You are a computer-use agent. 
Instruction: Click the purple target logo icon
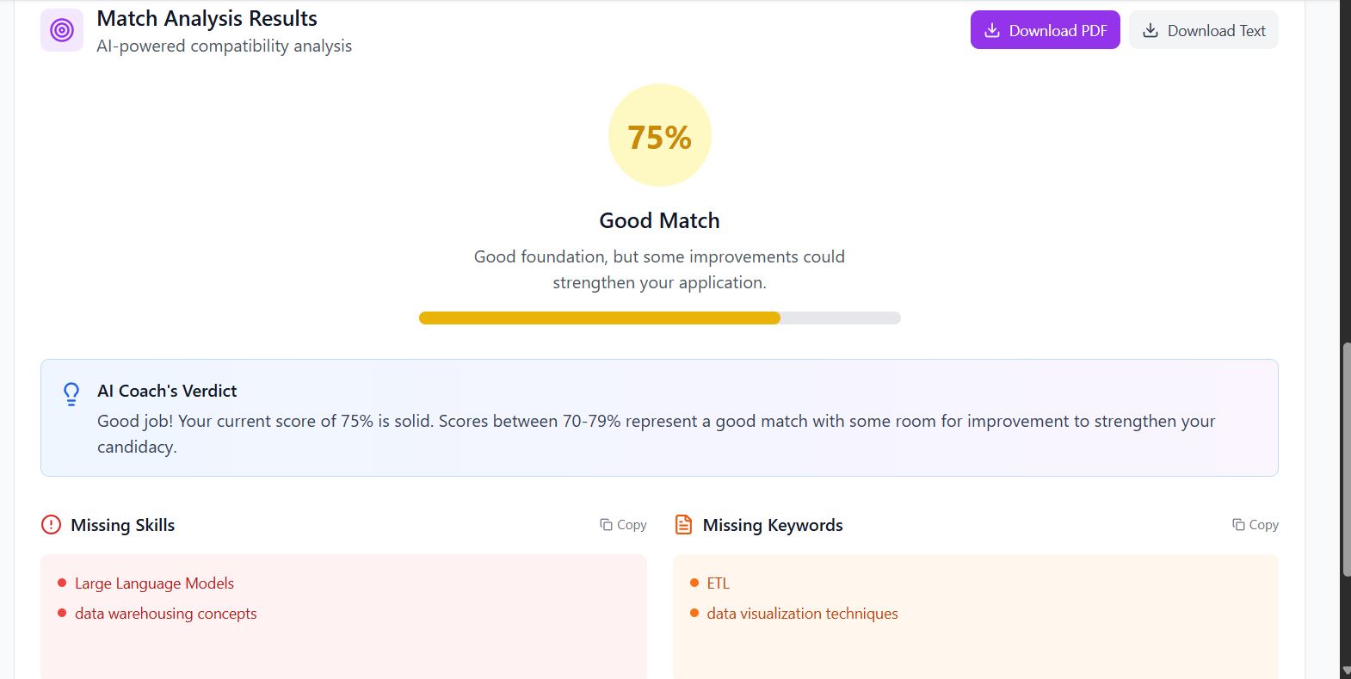[x=61, y=29]
